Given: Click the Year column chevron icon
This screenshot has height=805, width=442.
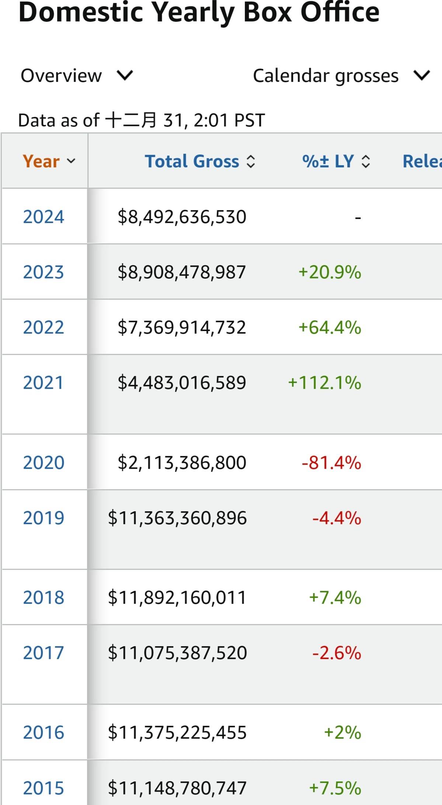Looking at the screenshot, I should 71,161.
